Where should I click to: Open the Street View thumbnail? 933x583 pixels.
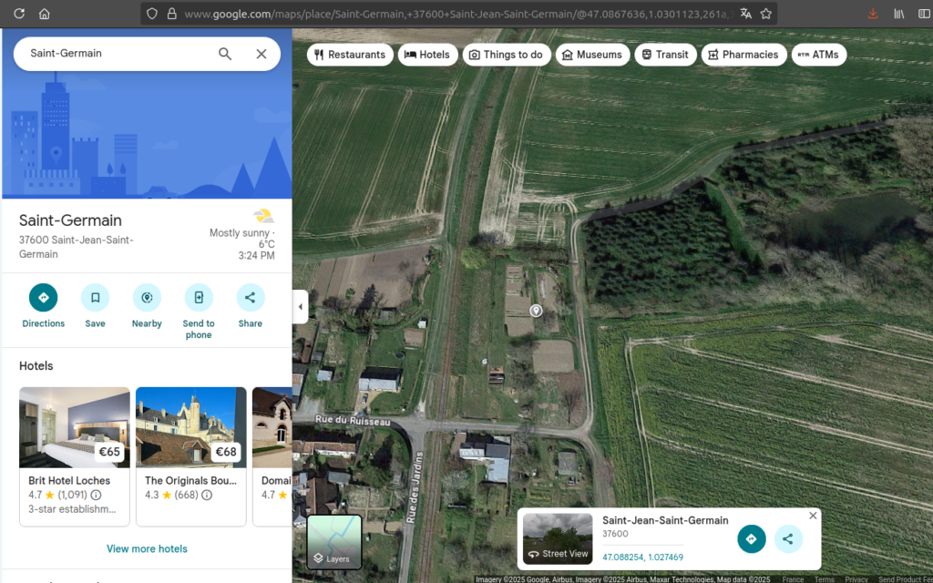point(558,538)
